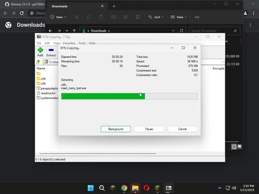This screenshot has height=194, width=259.
Task: Go up one level in File Explorer
Action: tap(74, 31)
